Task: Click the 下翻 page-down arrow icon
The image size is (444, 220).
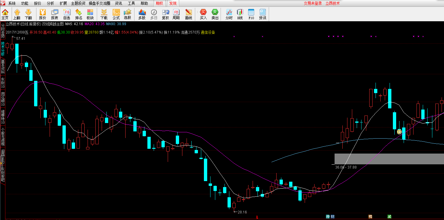Action: click(28, 14)
